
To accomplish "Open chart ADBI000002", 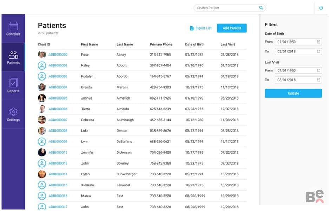I will (x=58, y=65).
